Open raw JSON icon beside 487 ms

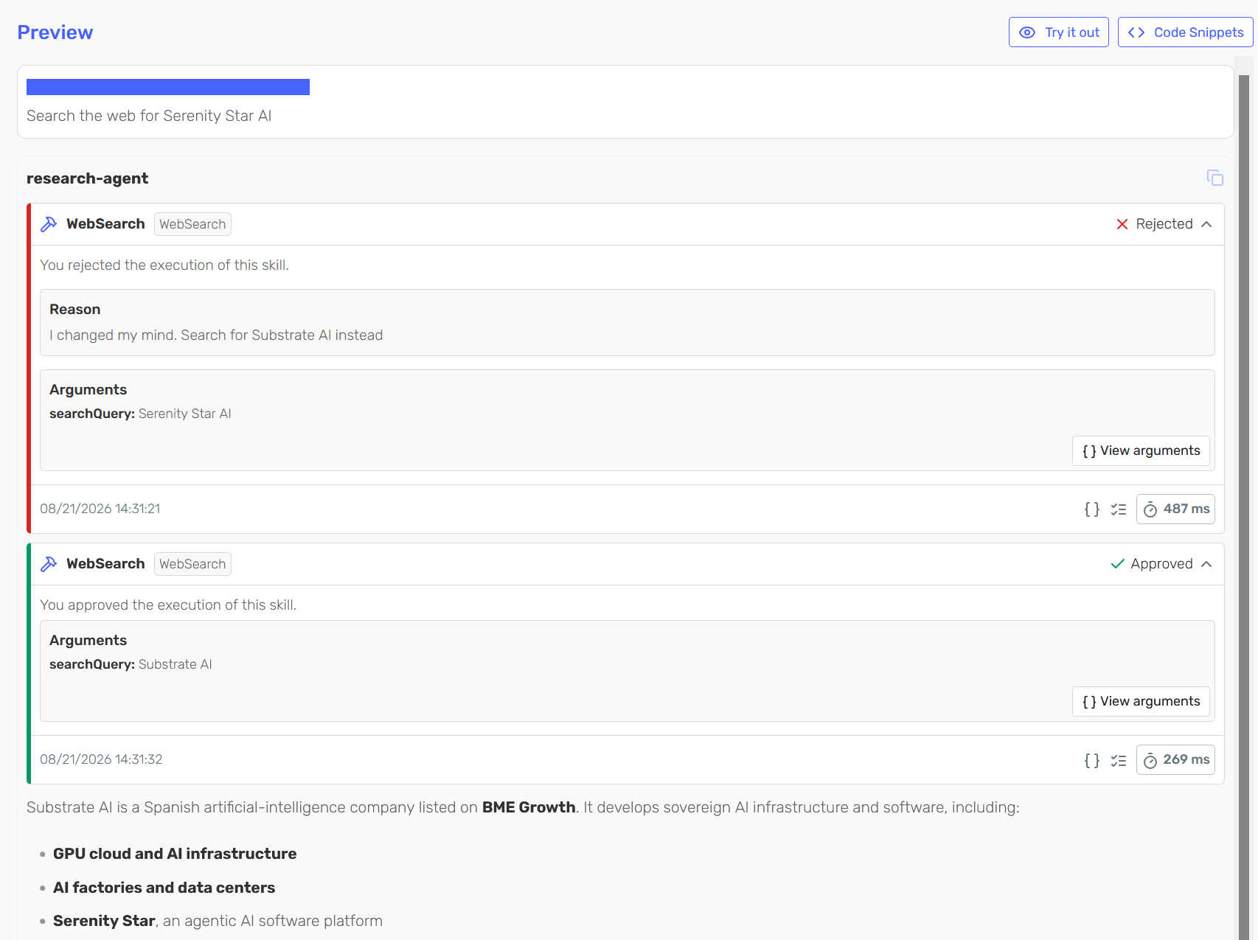point(1091,509)
